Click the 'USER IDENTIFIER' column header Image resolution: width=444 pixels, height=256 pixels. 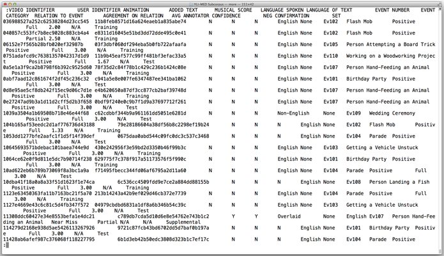pos(99,10)
